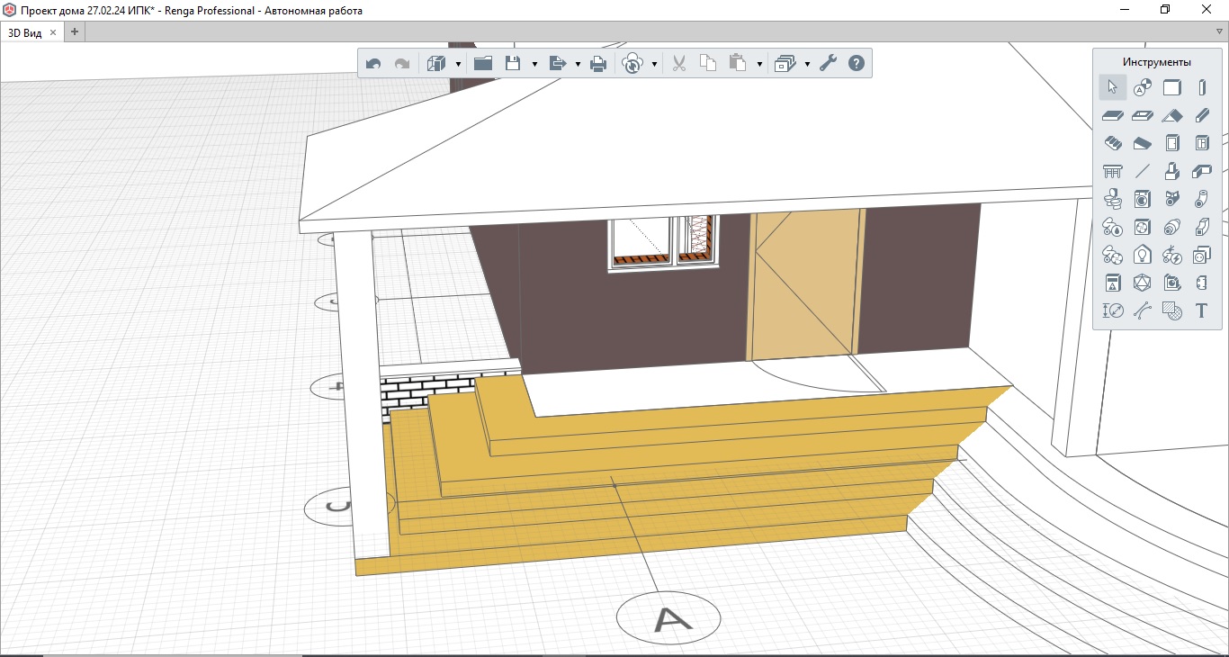The image size is (1229, 657).
Task: Select the arrow selection tool
Action: tap(1113, 87)
